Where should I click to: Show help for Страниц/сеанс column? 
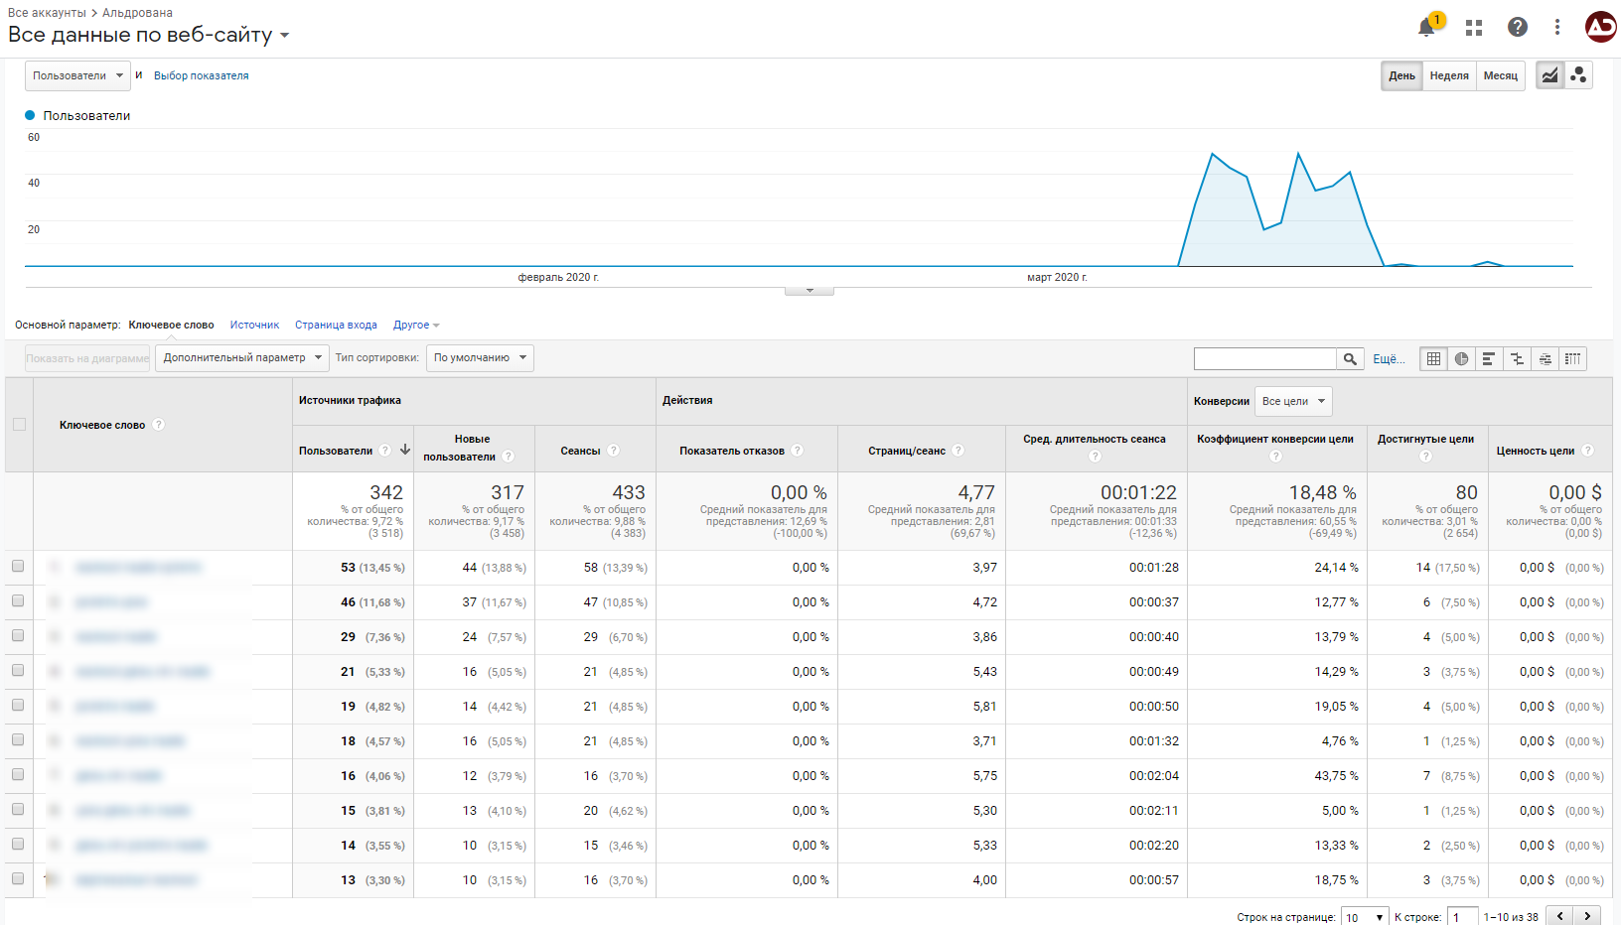[958, 451]
